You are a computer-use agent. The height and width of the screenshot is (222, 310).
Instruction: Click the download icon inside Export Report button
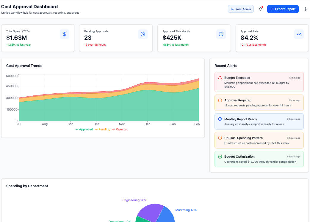(272, 9)
